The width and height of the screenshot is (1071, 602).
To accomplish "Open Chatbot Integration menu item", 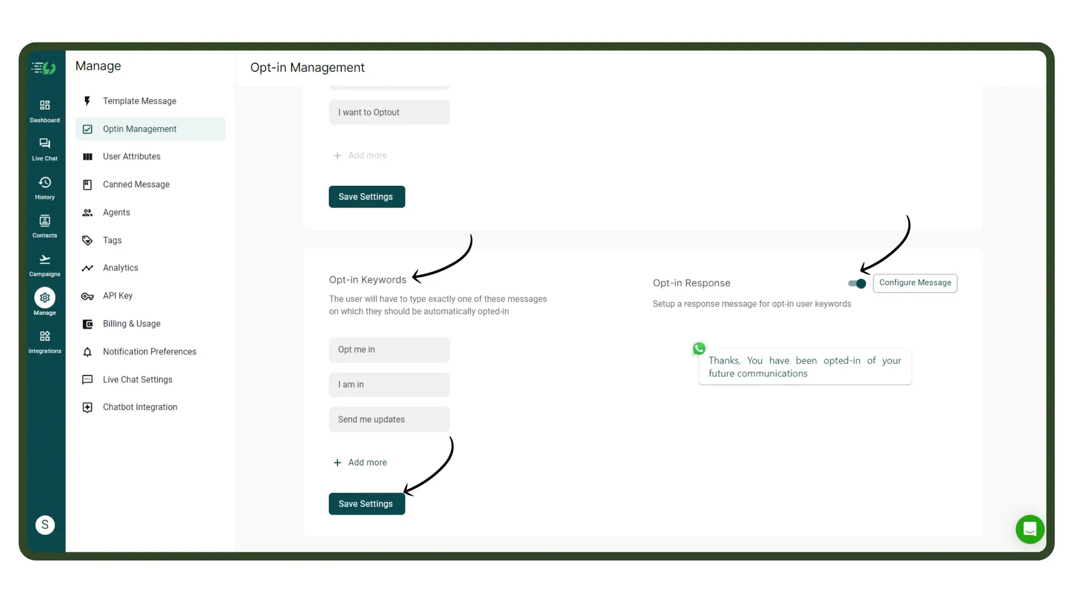I will click(150, 407).
